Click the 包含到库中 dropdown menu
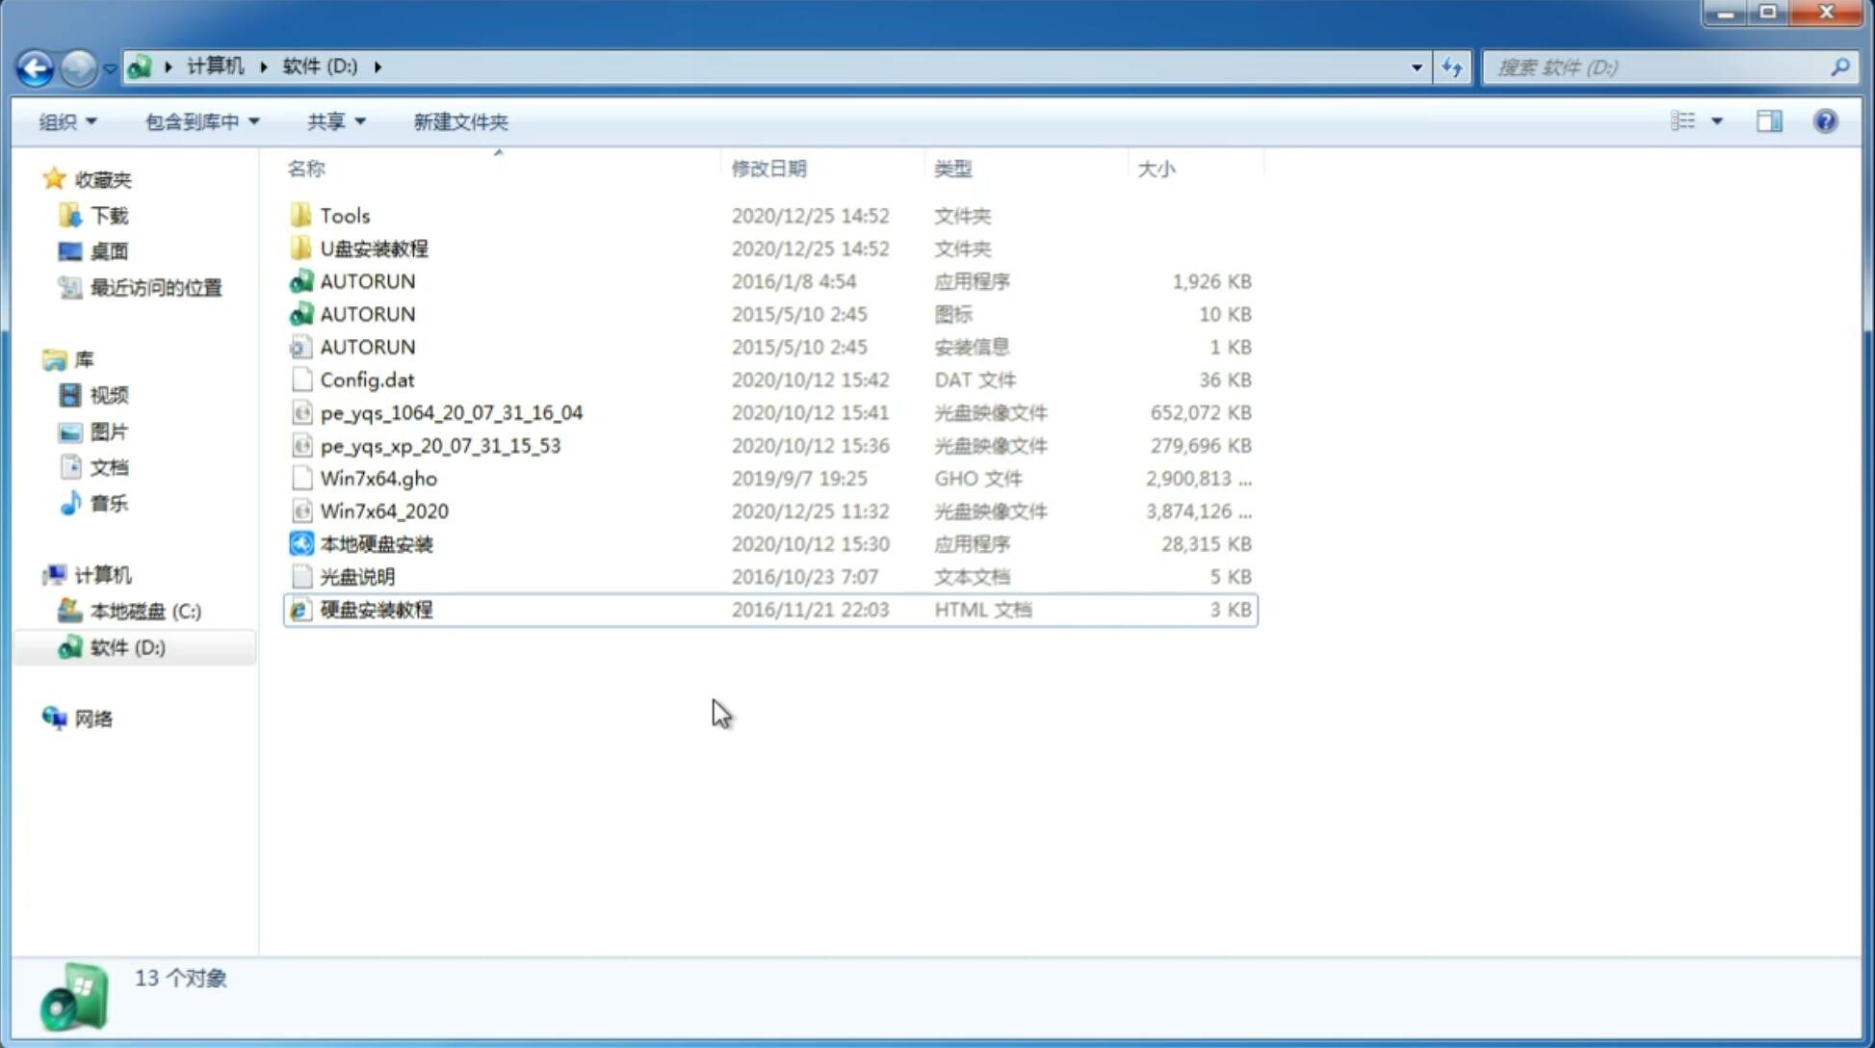Image resolution: width=1875 pixels, height=1048 pixels. [201, 121]
